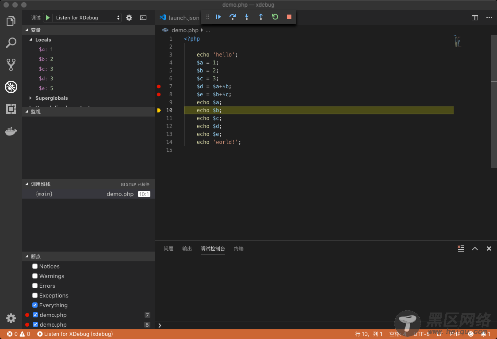Remove the breakpoint dot on line 7

tap(159, 87)
